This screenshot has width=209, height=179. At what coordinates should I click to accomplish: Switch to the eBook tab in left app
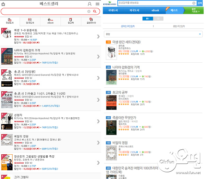click(51, 21)
